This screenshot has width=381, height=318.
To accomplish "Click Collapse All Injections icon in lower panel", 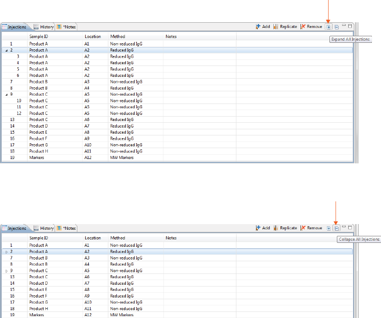I will pyautogui.click(x=336, y=228).
